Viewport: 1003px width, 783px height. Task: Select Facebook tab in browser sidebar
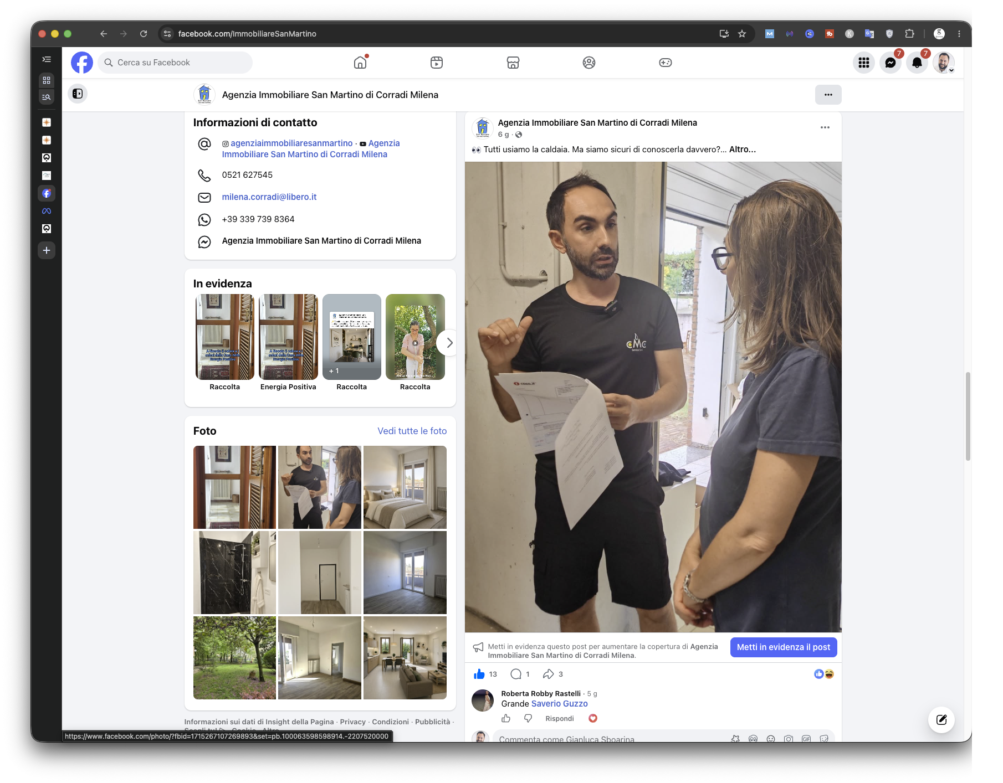pos(47,193)
